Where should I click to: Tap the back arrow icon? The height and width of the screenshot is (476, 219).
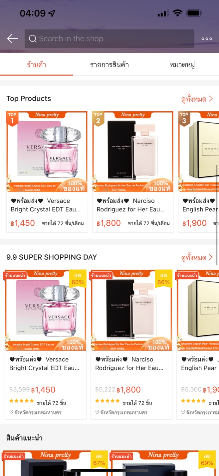pyautogui.click(x=13, y=39)
